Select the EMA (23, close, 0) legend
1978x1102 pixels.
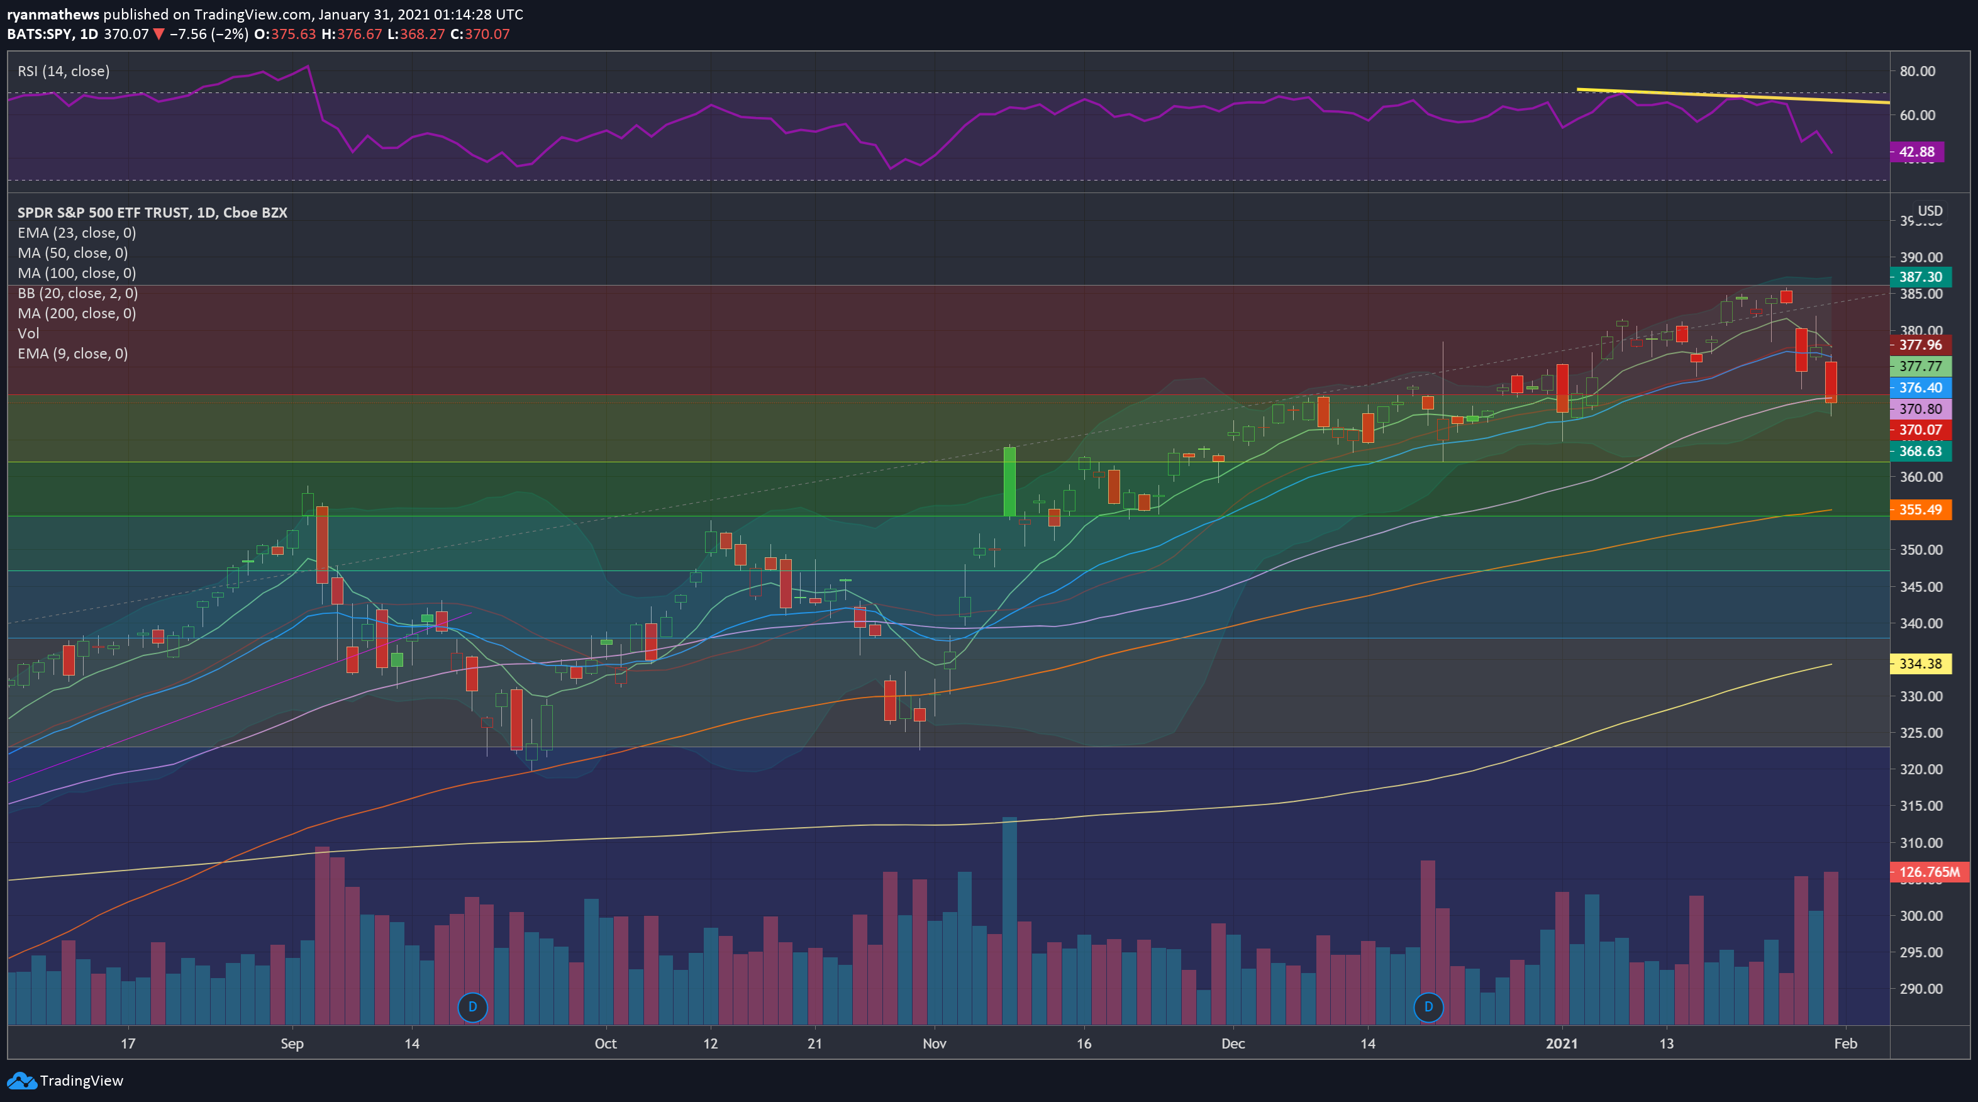(77, 233)
